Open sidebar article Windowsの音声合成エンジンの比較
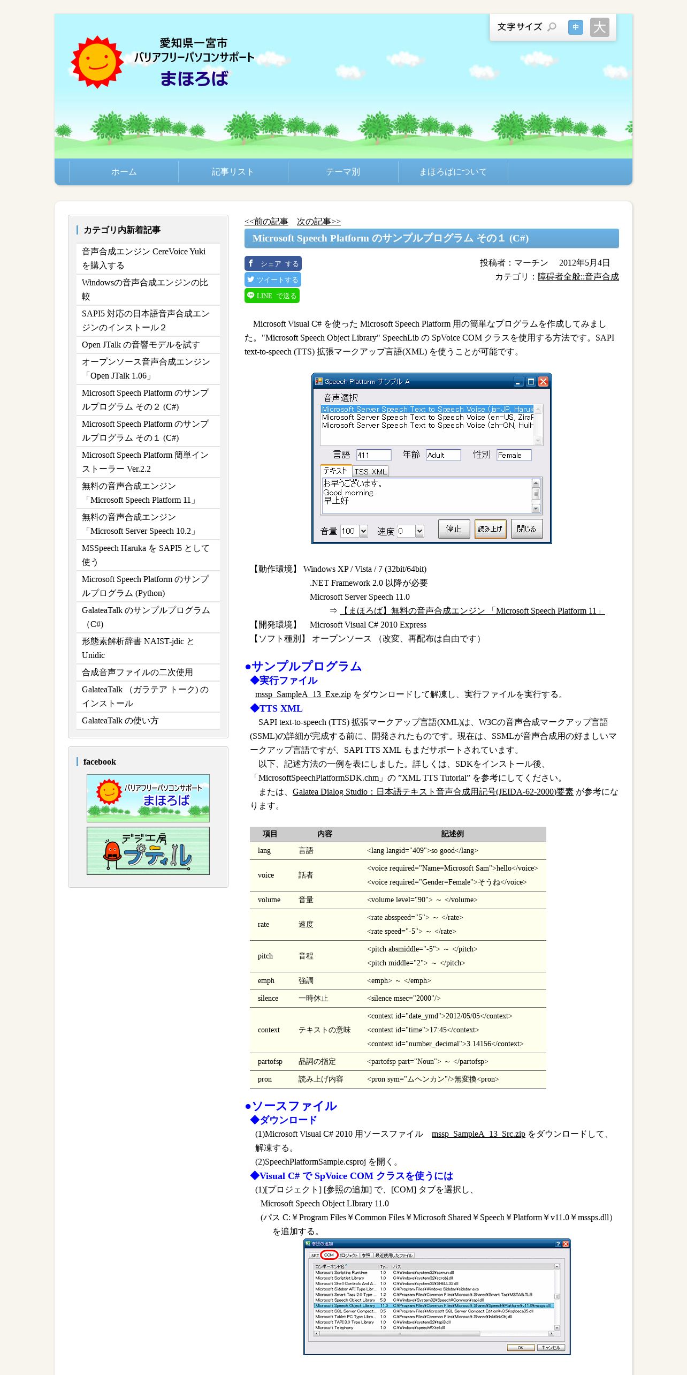 coord(148,290)
